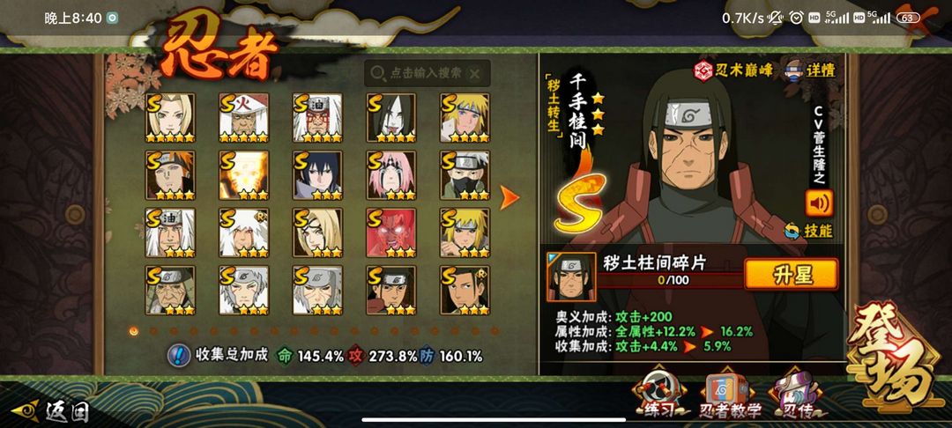The image size is (952, 428).
Task: Go back with the 返回 button
Action: 51,411
